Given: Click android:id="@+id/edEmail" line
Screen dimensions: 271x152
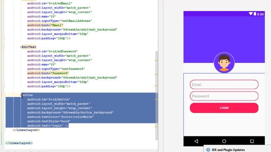Looking at the screenshot, I should coord(50,3).
